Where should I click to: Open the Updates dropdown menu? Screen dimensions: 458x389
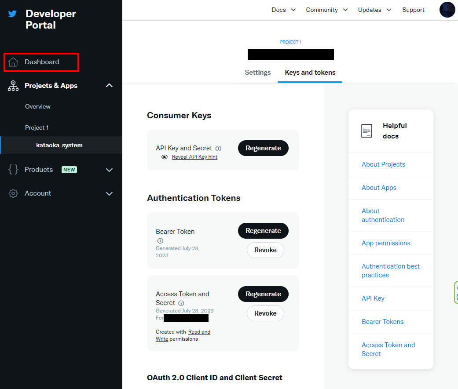click(375, 10)
